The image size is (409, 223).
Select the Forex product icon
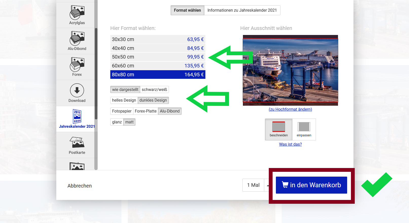(x=77, y=64)
